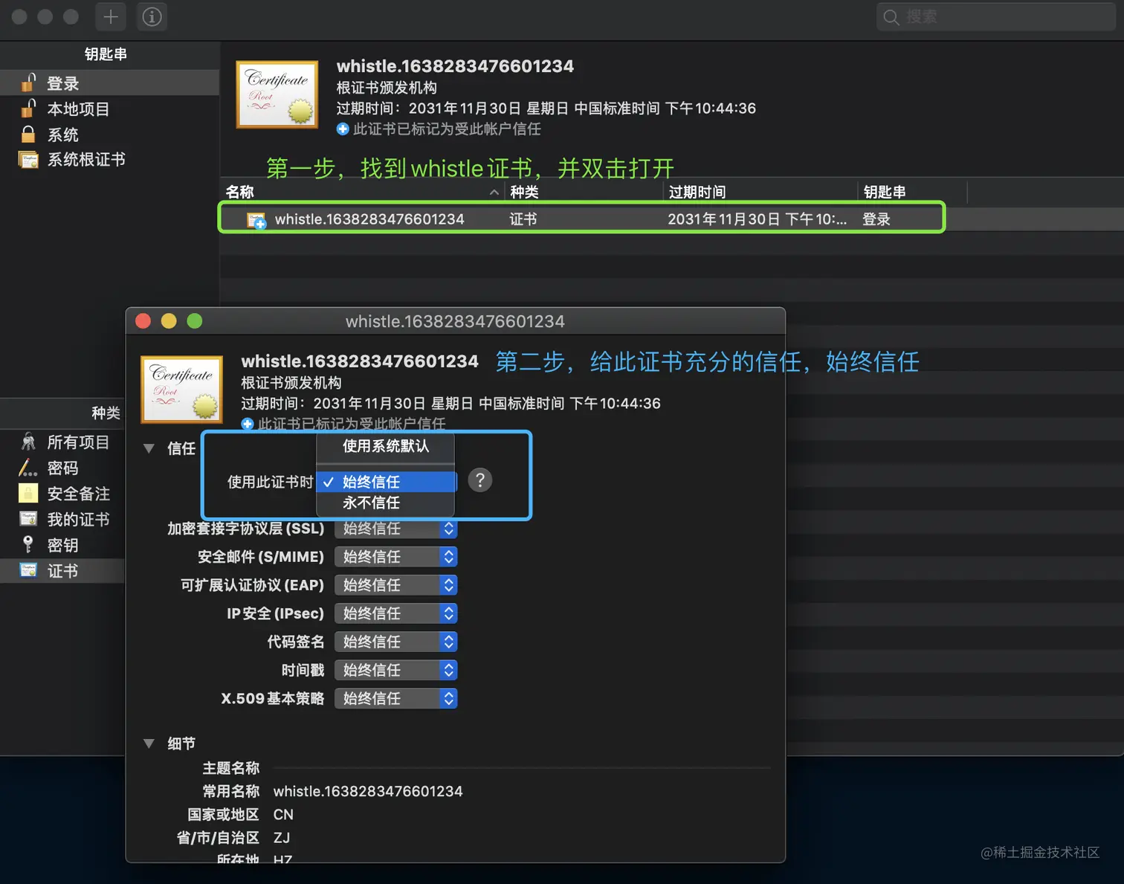The width and height of the screenshot is (1124, 884).
Task: Click the 常用名称 value whistle.1638283476601234
Action: point(368,791)
